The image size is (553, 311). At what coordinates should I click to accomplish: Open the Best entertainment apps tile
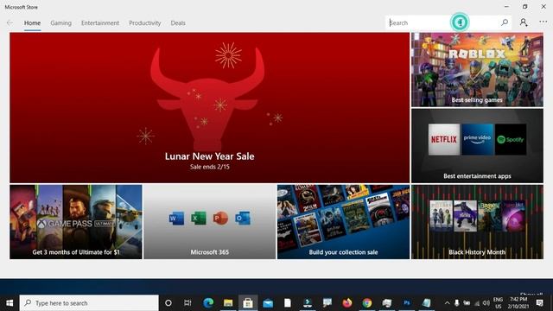(477, 146)
